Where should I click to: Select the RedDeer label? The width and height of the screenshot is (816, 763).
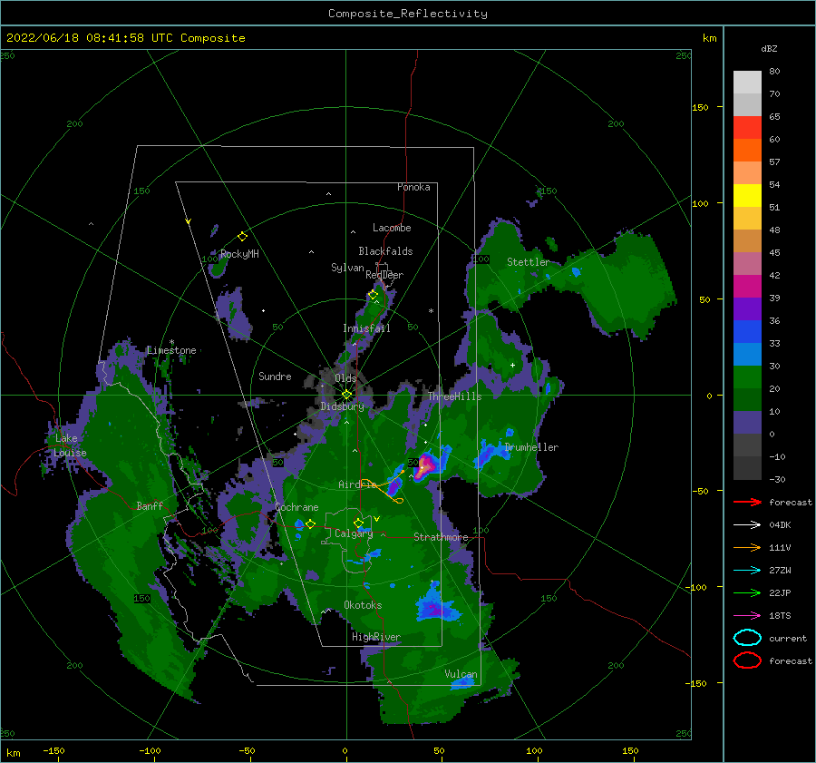(x=384, y=275)
